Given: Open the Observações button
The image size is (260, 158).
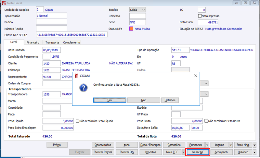Looking at the screenshot, I should (x=103, y=145).
